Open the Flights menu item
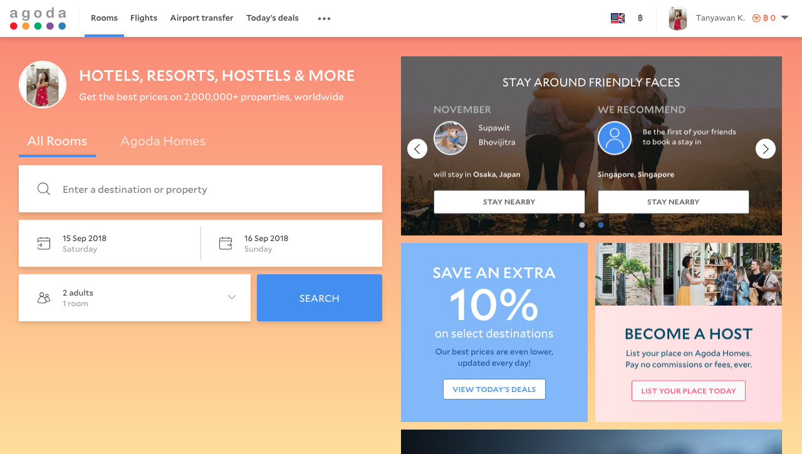 point(143,18)
